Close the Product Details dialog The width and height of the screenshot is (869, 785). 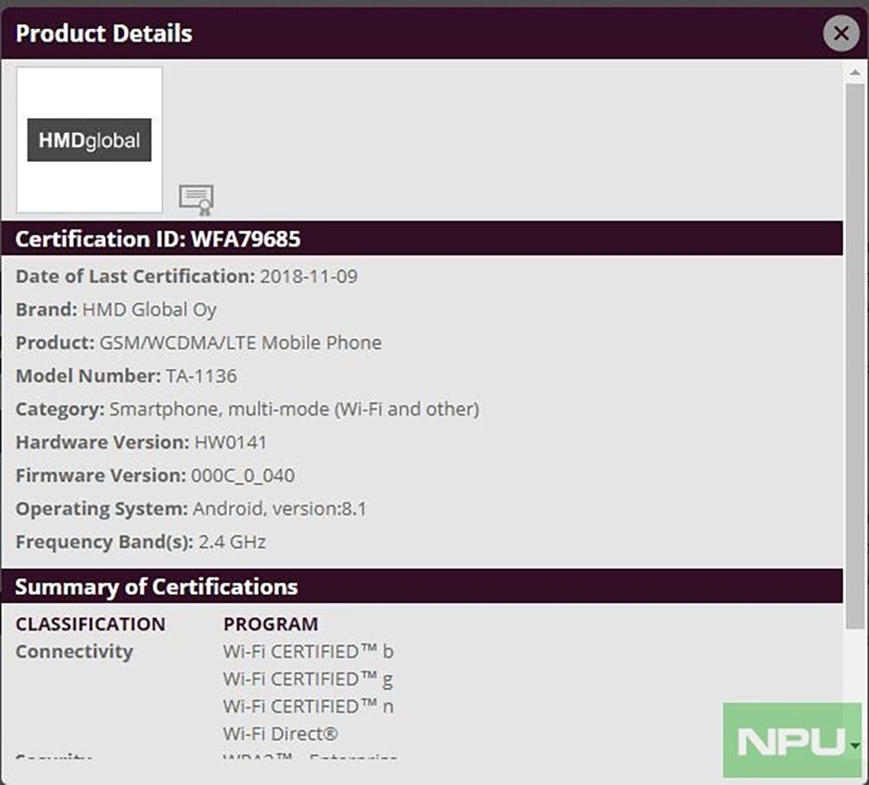click(841, 33)
